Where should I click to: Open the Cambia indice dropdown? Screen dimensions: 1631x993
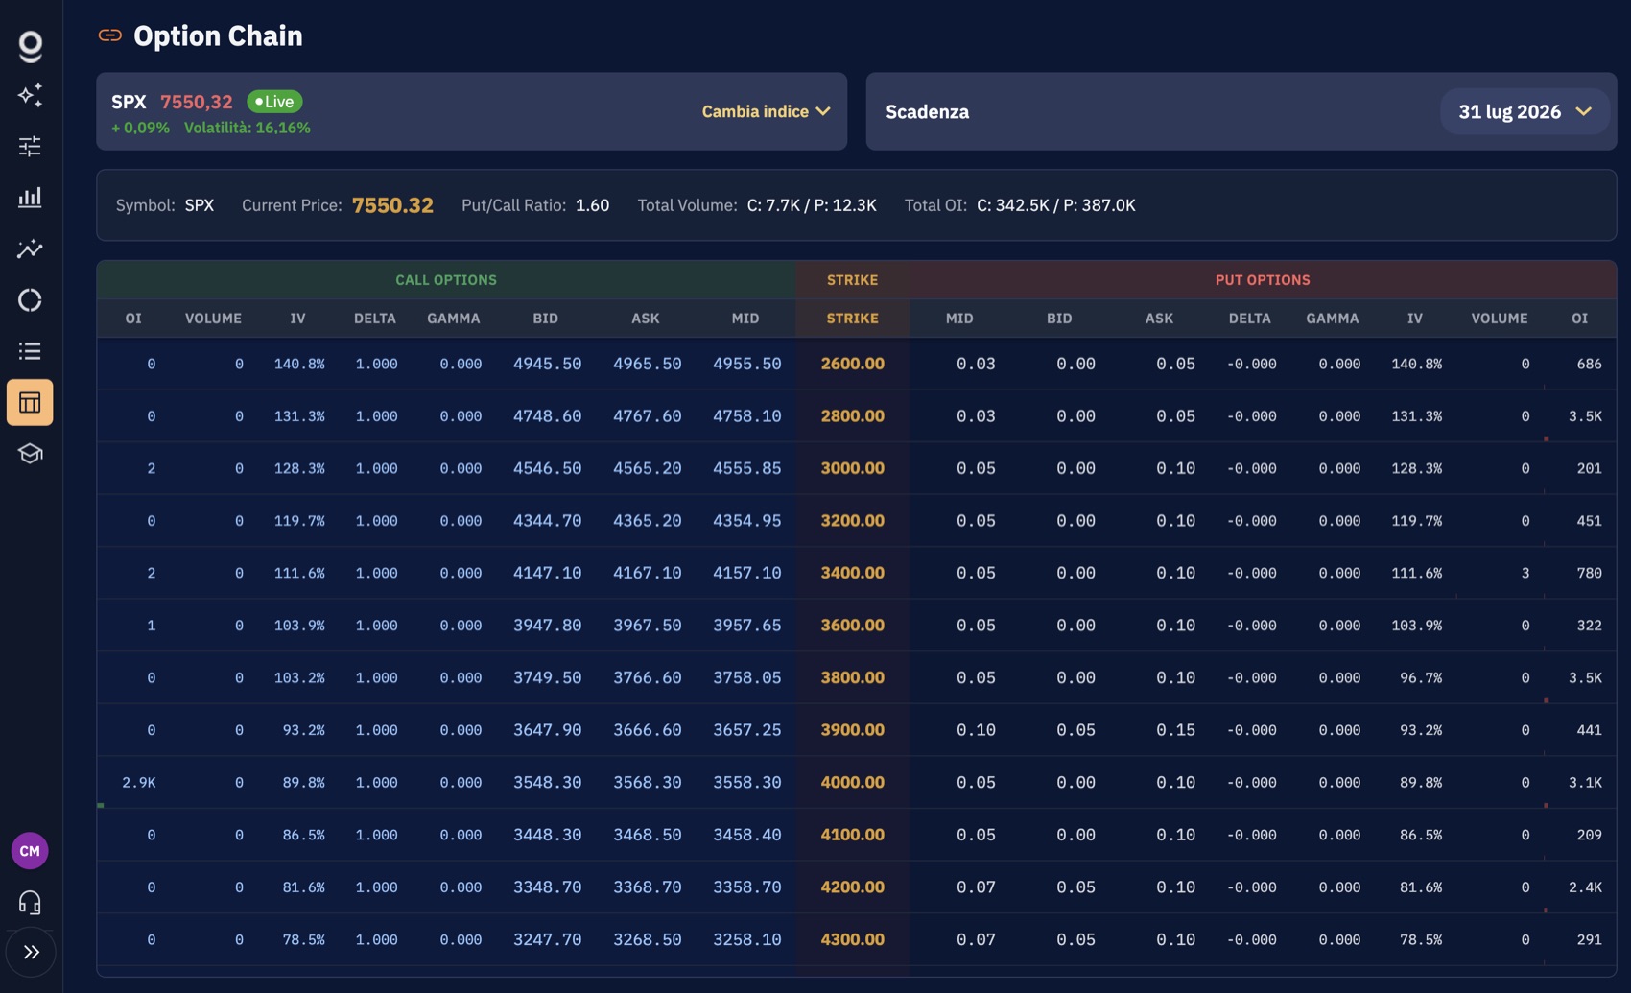click(x=766, y=111)
